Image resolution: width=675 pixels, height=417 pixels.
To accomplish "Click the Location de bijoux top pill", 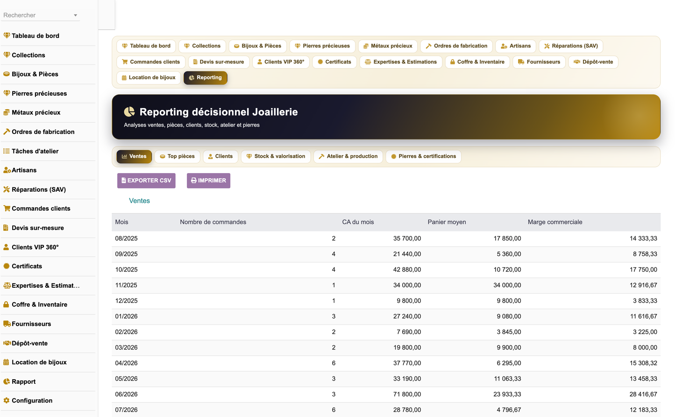I will tap(149, 78).
